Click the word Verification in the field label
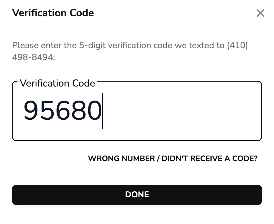 [x=45, y=83]
